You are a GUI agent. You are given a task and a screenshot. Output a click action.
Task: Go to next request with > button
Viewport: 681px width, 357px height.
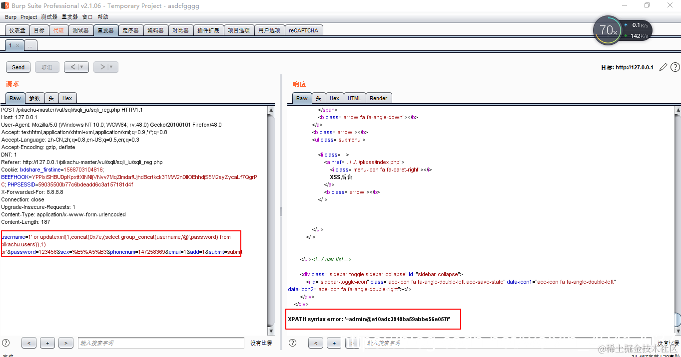pos(101,67)
